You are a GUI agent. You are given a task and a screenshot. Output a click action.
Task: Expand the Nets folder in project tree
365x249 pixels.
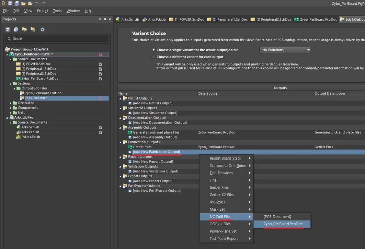point(11,113)
